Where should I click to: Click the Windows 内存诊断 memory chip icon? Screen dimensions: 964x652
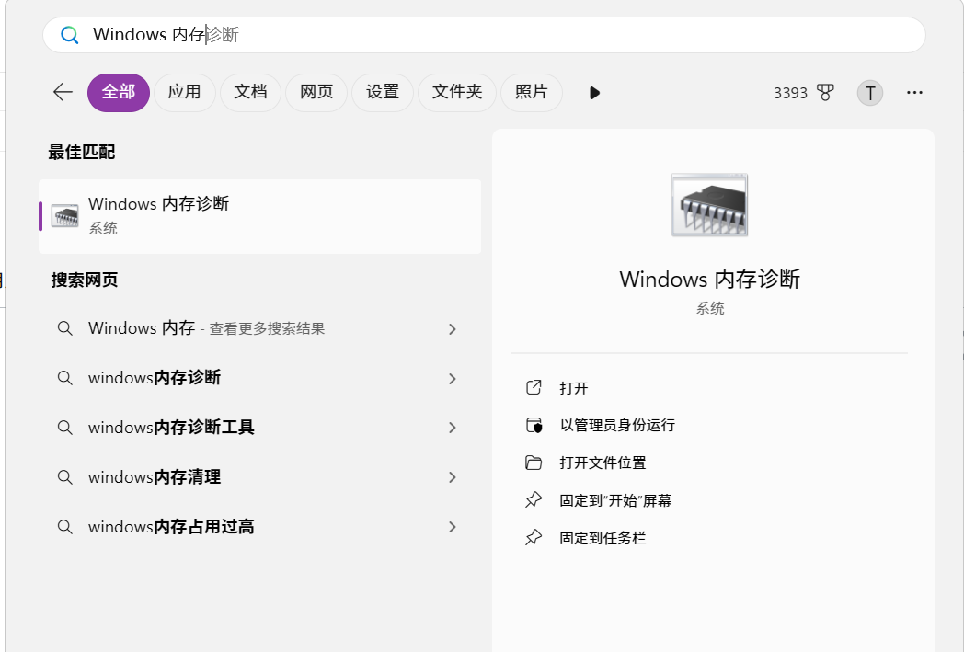pyautogui.click(x=709, y=204)
